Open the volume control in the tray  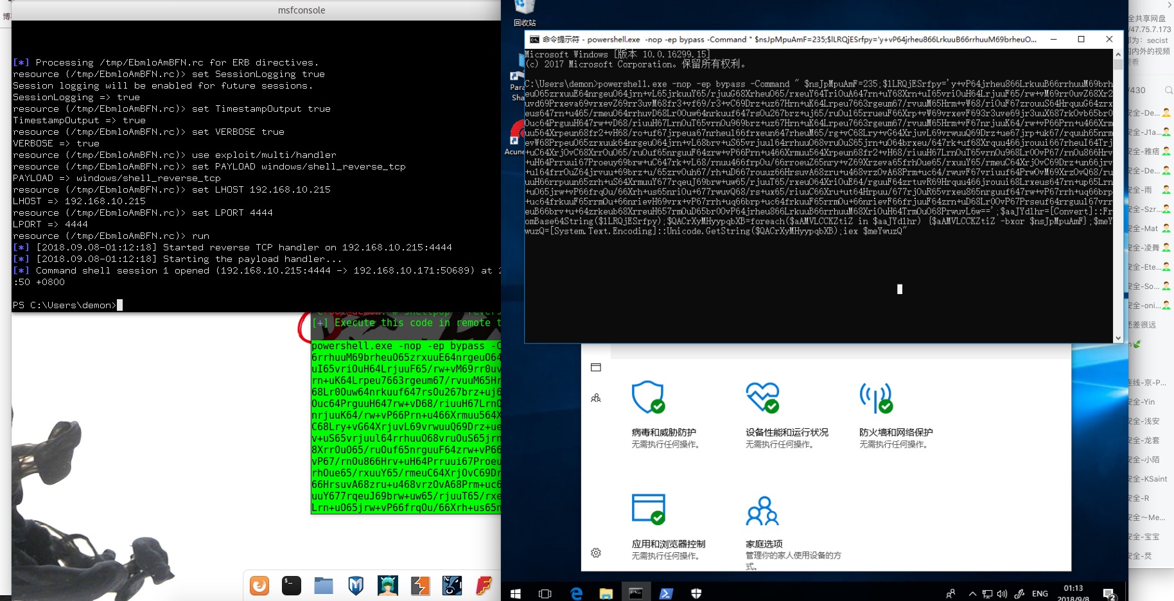click(1003, 593)
